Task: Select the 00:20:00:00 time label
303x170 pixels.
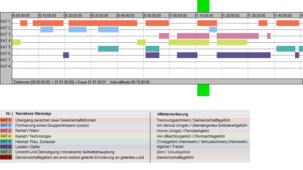Action: [x=73, y=15]
